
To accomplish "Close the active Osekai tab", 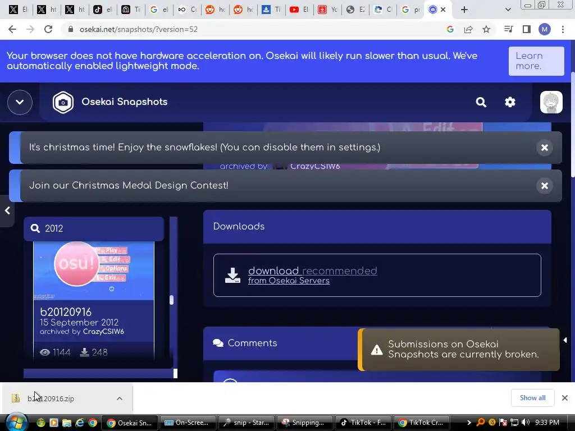I will click(443, 10).
